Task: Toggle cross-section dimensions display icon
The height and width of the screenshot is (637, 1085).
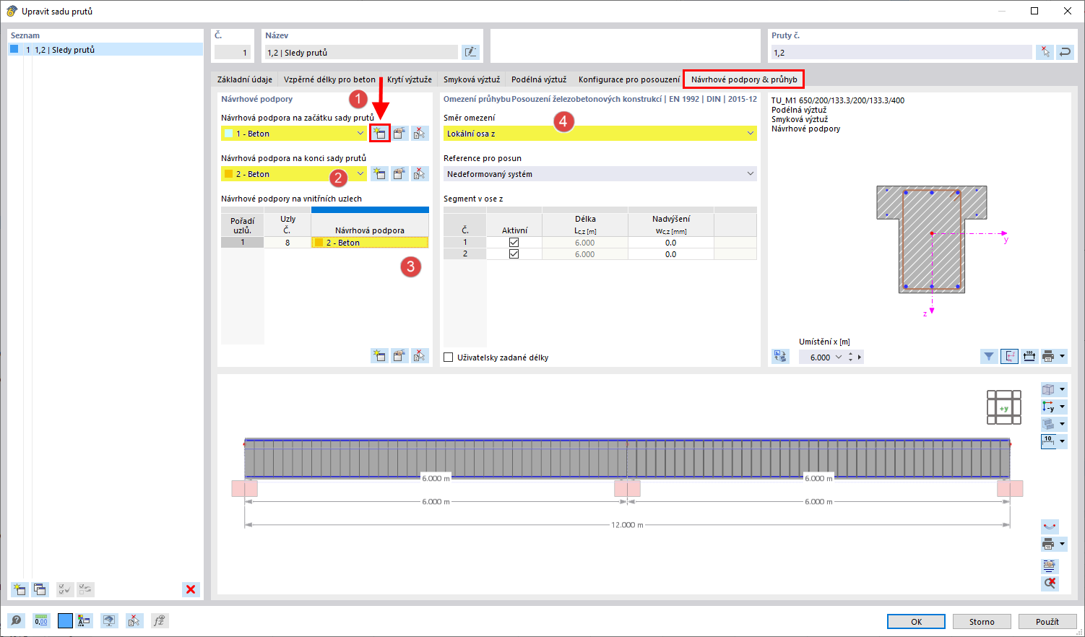Action: coord(1029,356)
